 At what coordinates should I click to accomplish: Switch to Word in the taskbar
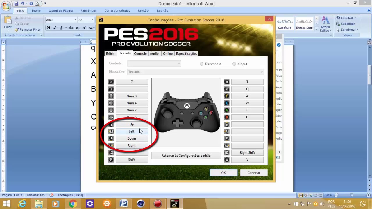coord(124,203)
